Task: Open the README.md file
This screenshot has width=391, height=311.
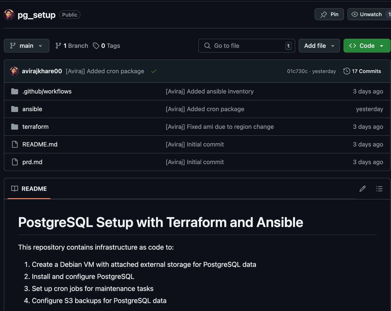Action: point(40,144)
